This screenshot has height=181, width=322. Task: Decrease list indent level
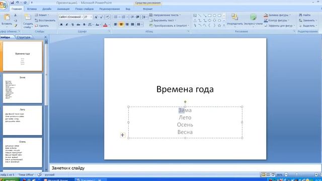132,17
